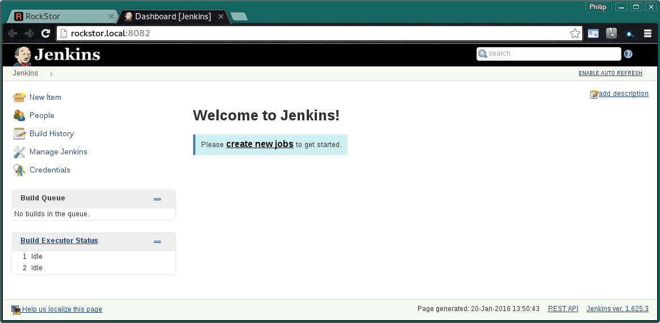Click 'No builds in the queue.' text
Viewport: 660px width, 323px height.
[52, 214]
